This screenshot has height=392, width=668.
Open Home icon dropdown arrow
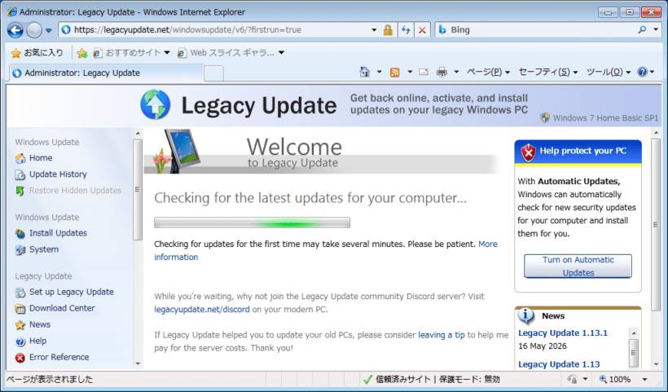(x=379, y=72)
